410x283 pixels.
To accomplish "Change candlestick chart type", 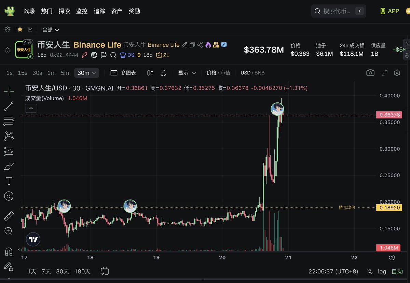I will click(x=150, y=73).
